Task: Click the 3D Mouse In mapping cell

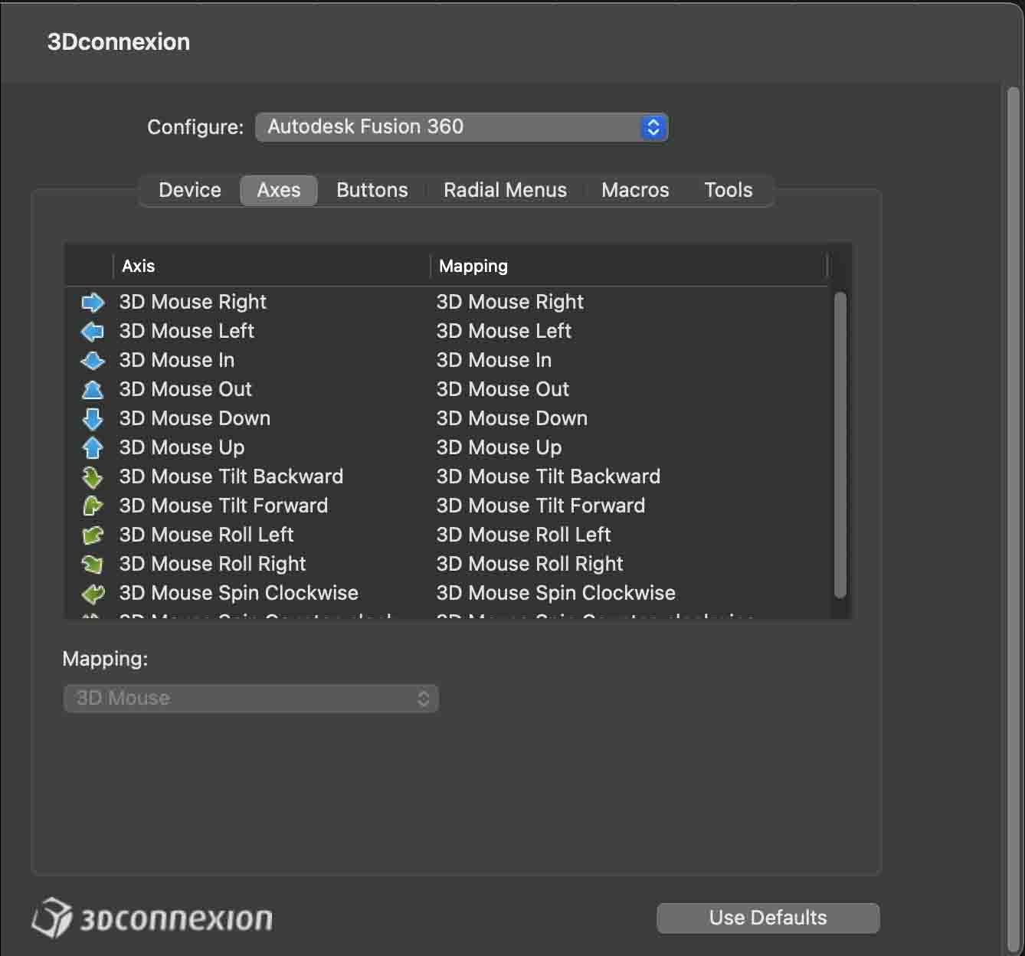Action: point(494,361)
